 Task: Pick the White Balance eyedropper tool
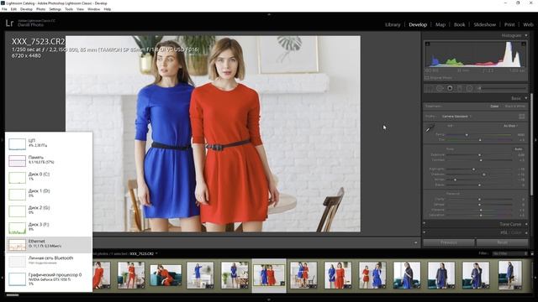tap(429, 128)
